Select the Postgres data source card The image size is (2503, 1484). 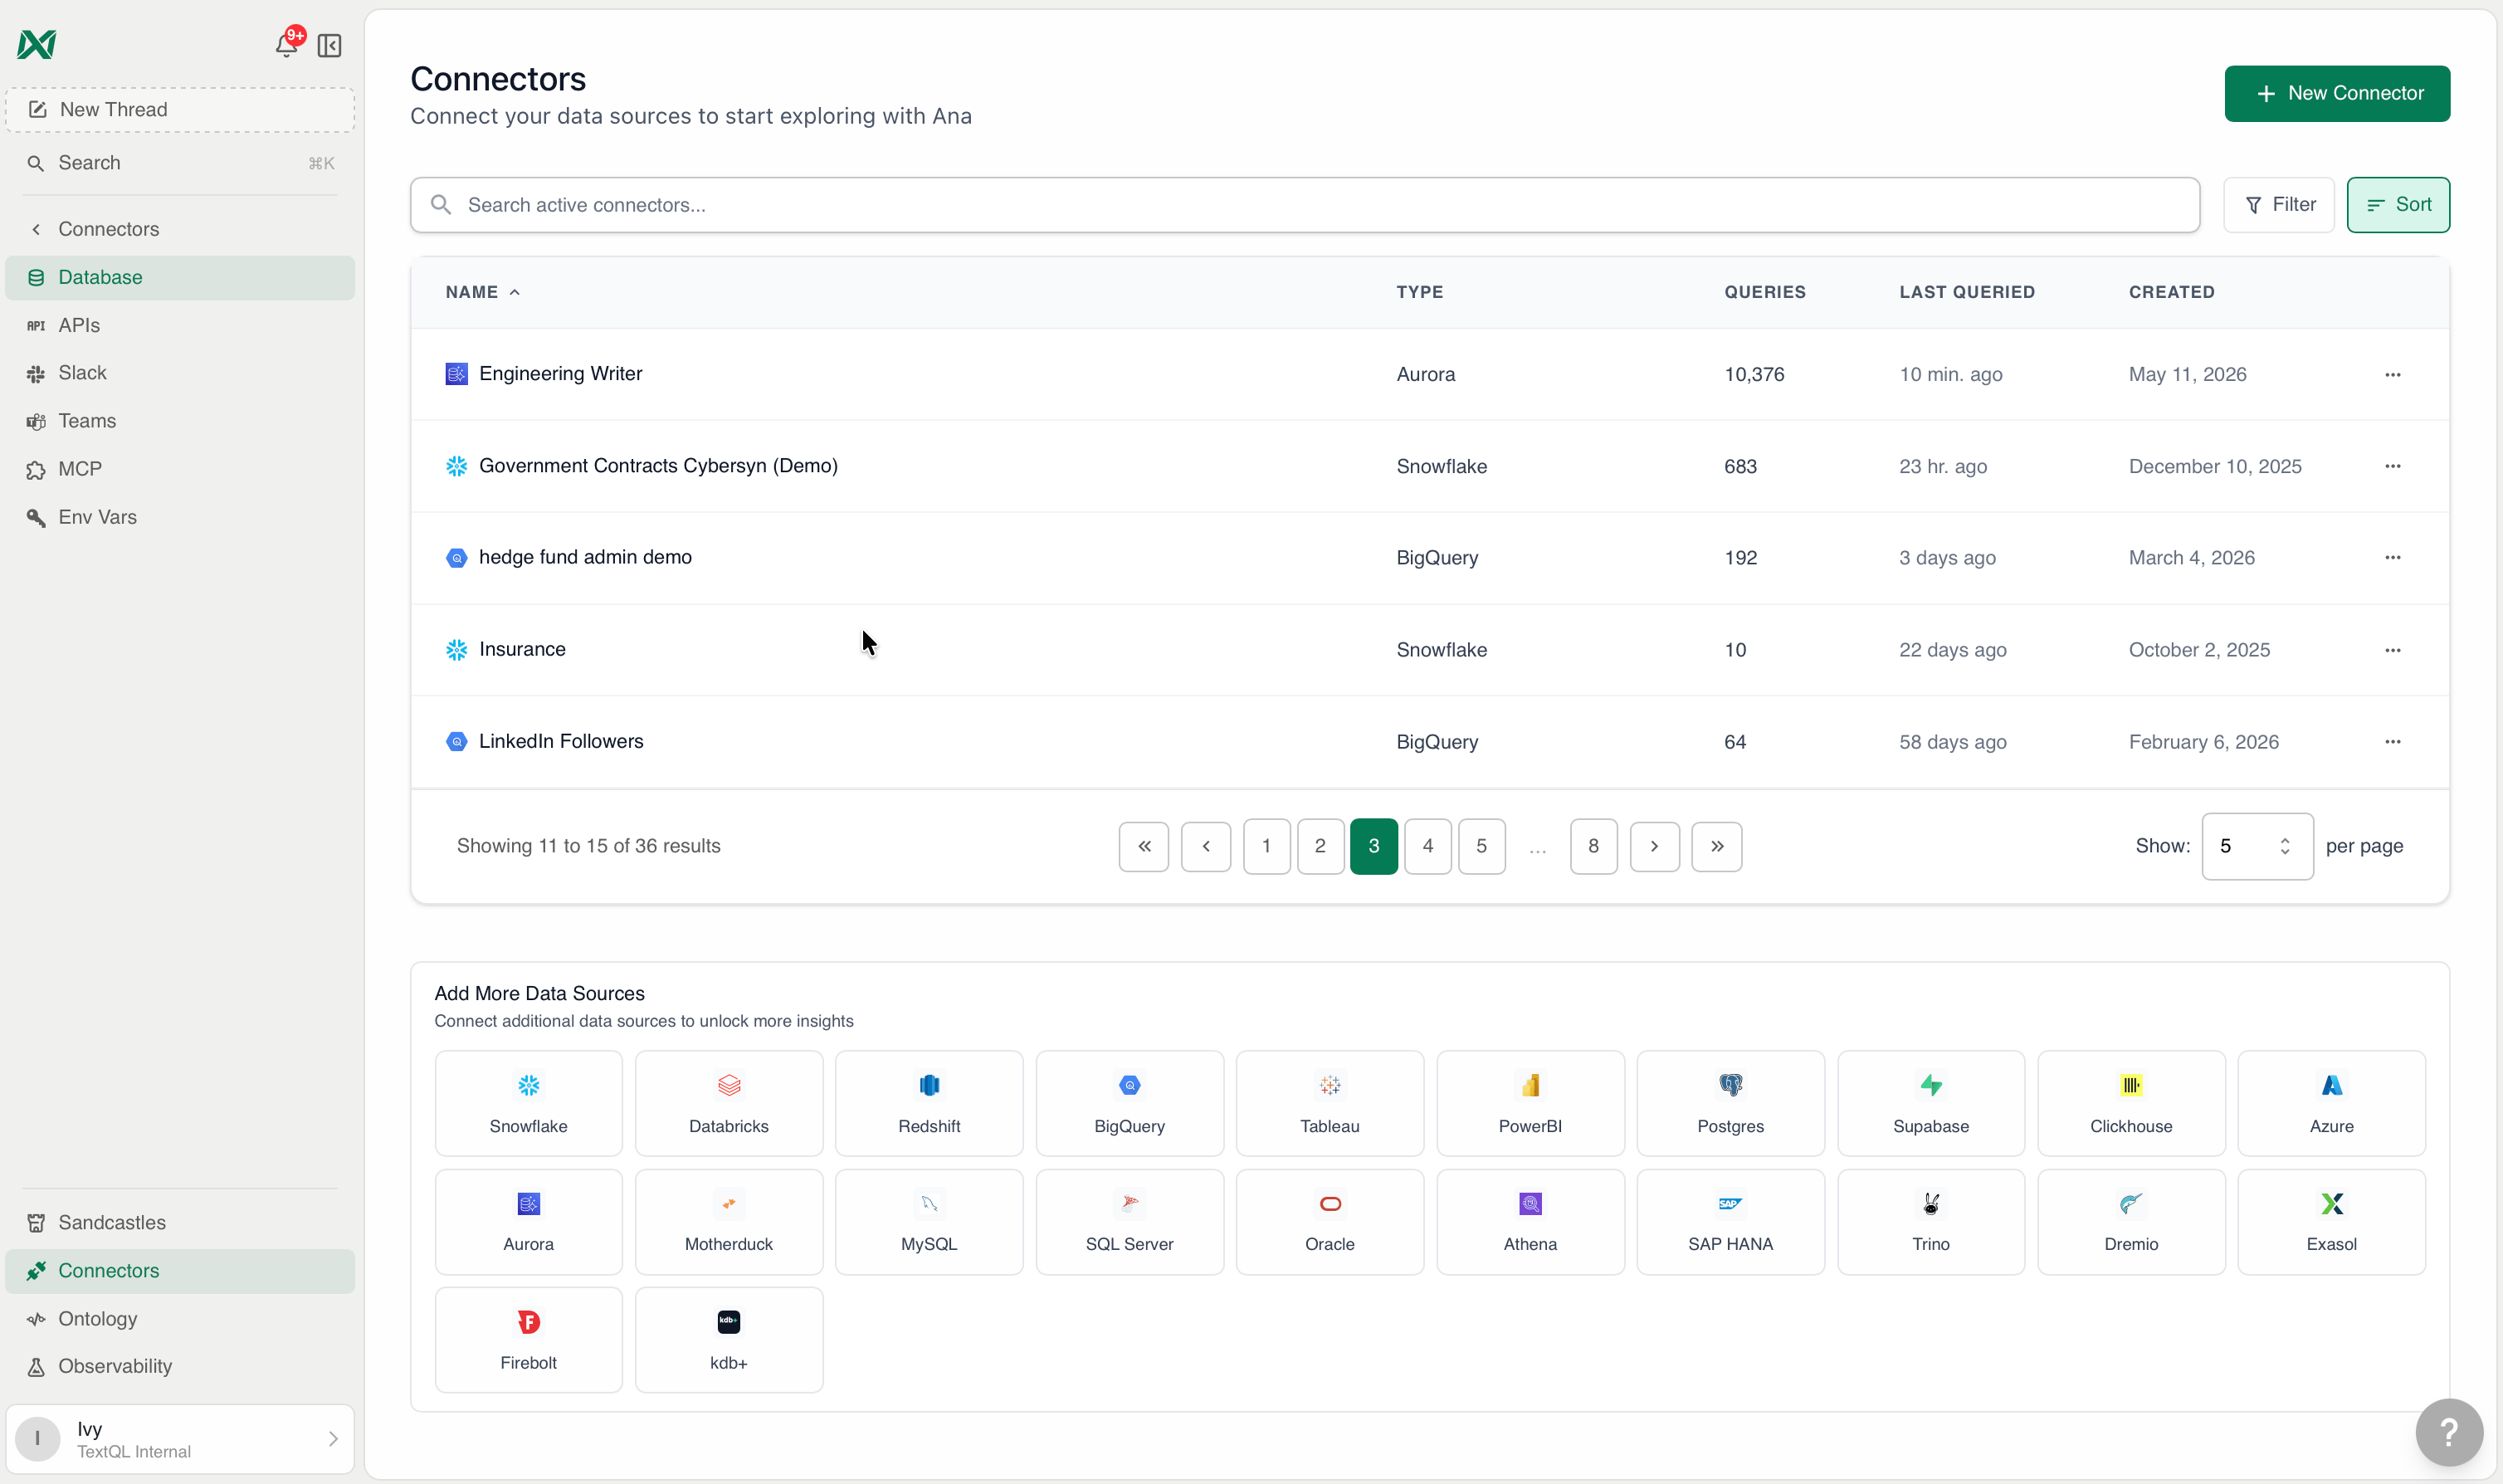(x=1730, y=1103)
